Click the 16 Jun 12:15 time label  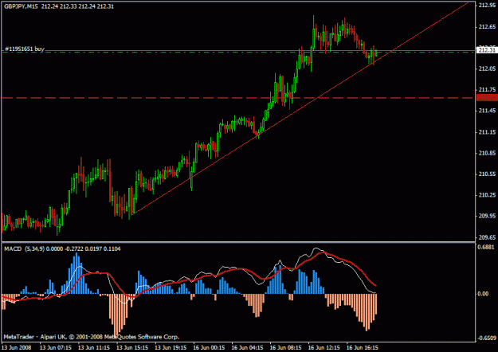click(x=324, y=347)
